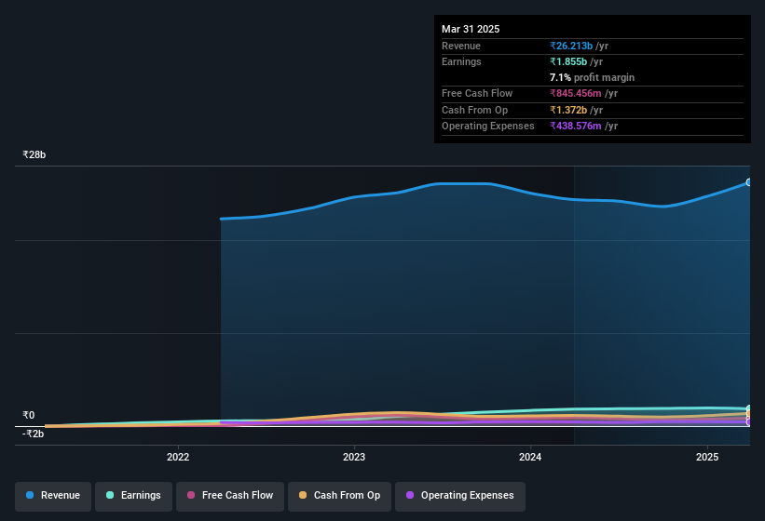Toggle the Earnings legend button

click(133, 496)
